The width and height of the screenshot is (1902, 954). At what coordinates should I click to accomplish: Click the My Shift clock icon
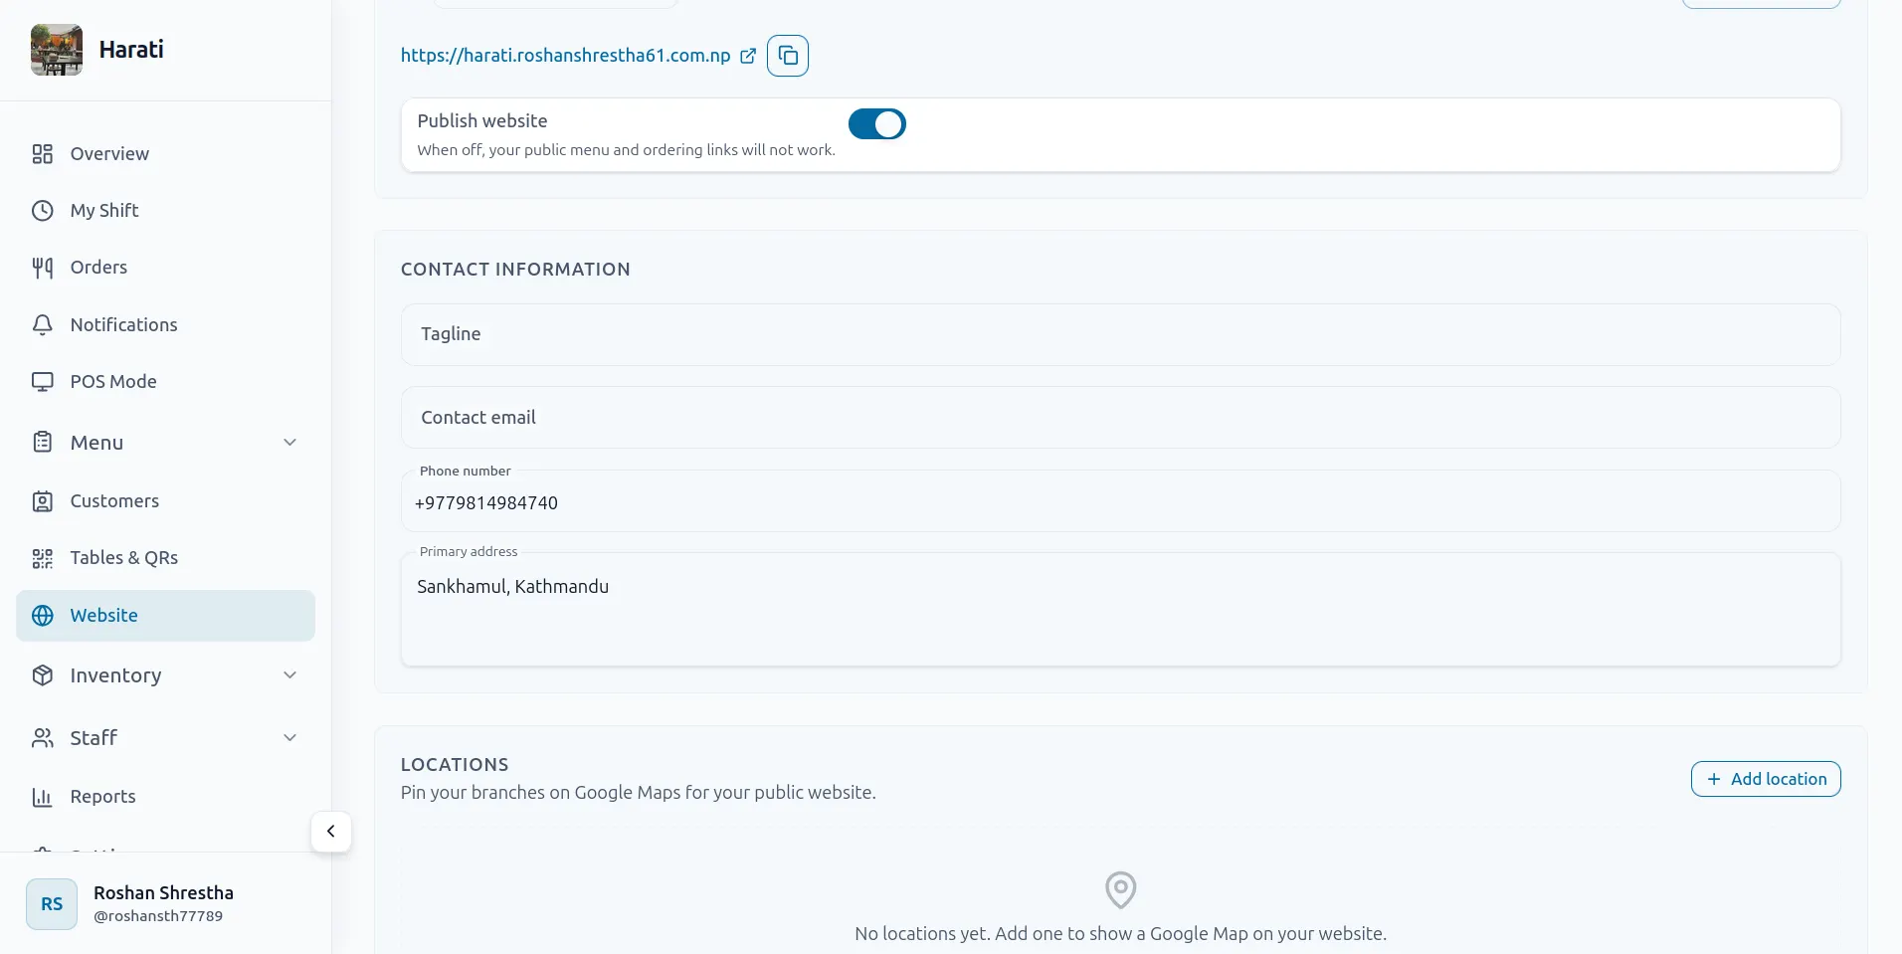pyautogui.click(x=42, y=211)
